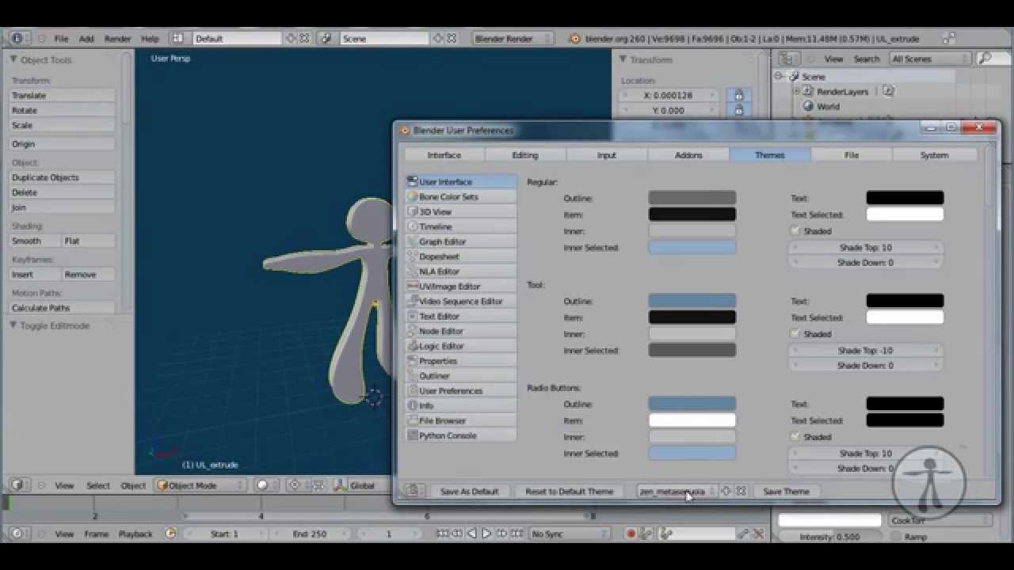Toggle Shaded checkbox under Regular
This screenshot has width=1014, height=570.
pyautogui.click(x=795, y=231)
